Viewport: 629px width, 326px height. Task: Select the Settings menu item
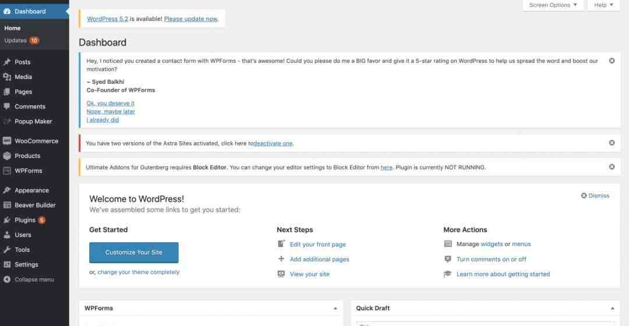pos(26,264)
